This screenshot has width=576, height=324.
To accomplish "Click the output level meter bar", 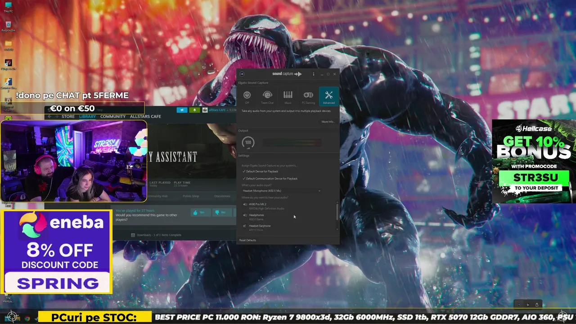I will [292, 143].
